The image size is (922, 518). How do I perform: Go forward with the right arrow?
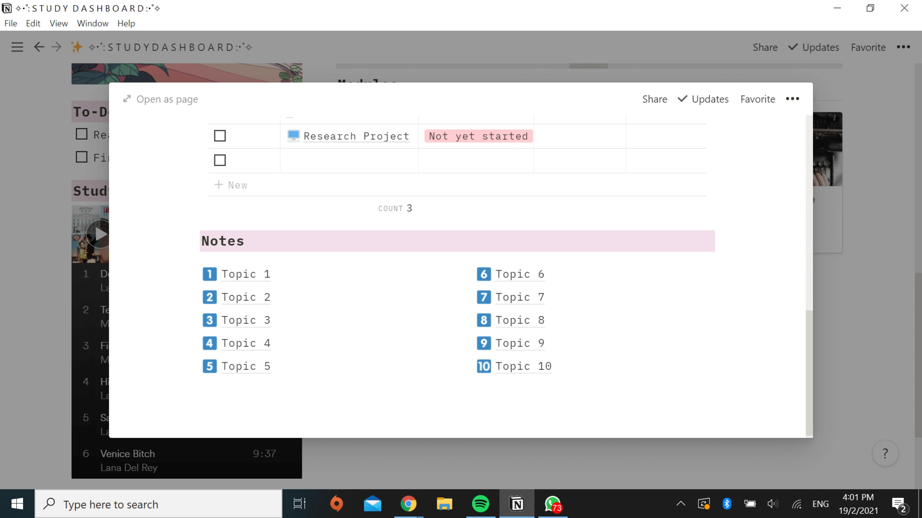tap(56, 47)
